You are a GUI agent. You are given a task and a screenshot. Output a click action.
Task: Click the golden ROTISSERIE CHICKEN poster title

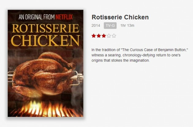click(45, 35)
